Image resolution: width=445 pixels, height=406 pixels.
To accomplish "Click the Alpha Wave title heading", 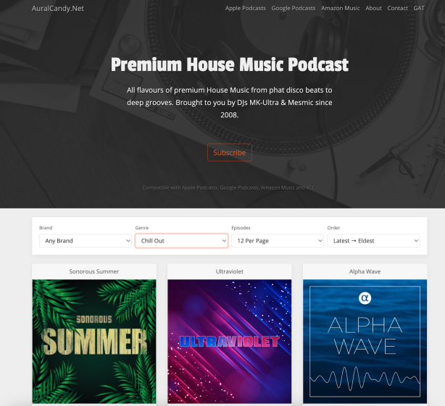I will pos(365,271).
